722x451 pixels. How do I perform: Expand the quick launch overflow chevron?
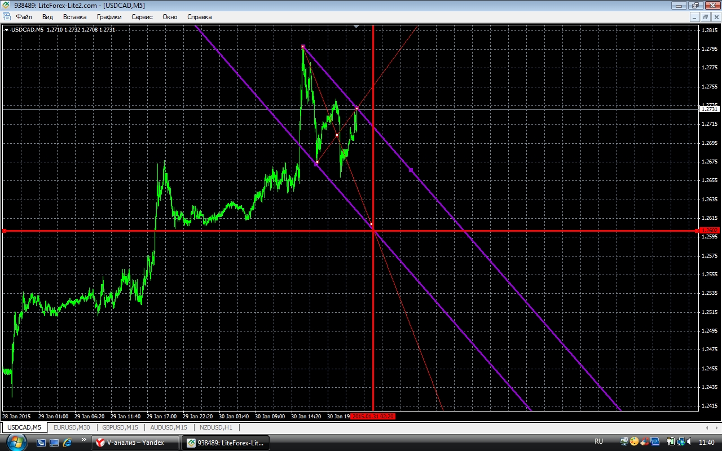pos(84,440)
